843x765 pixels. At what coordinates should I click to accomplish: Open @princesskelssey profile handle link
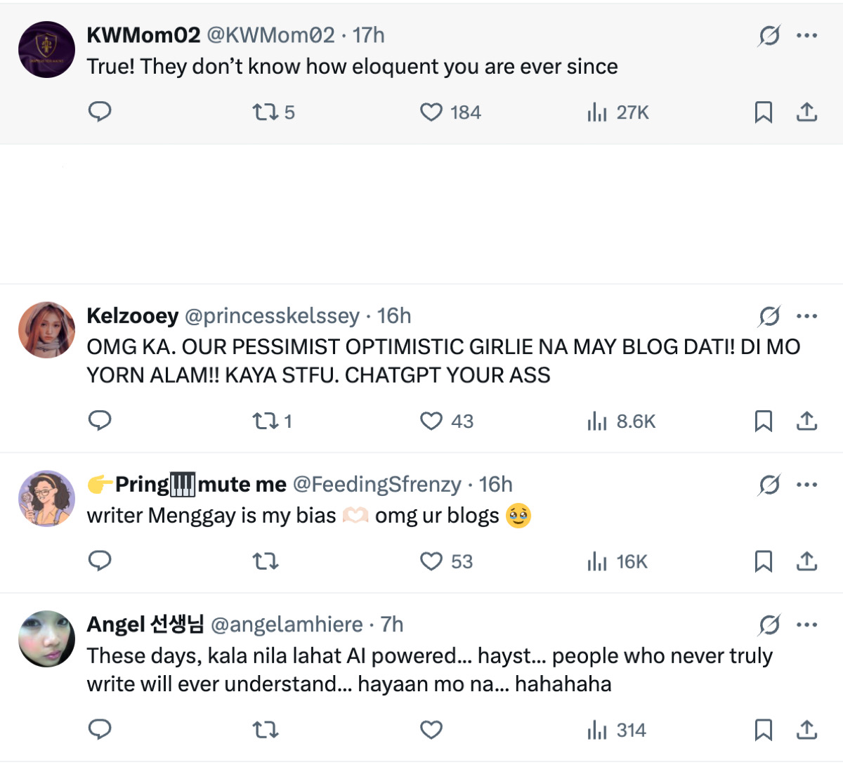pos(272,316)
